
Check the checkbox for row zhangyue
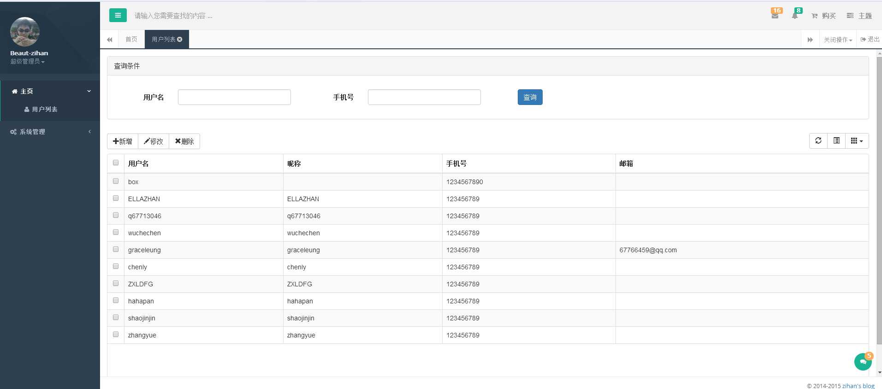pyautogui.click(x=116, y=335)
